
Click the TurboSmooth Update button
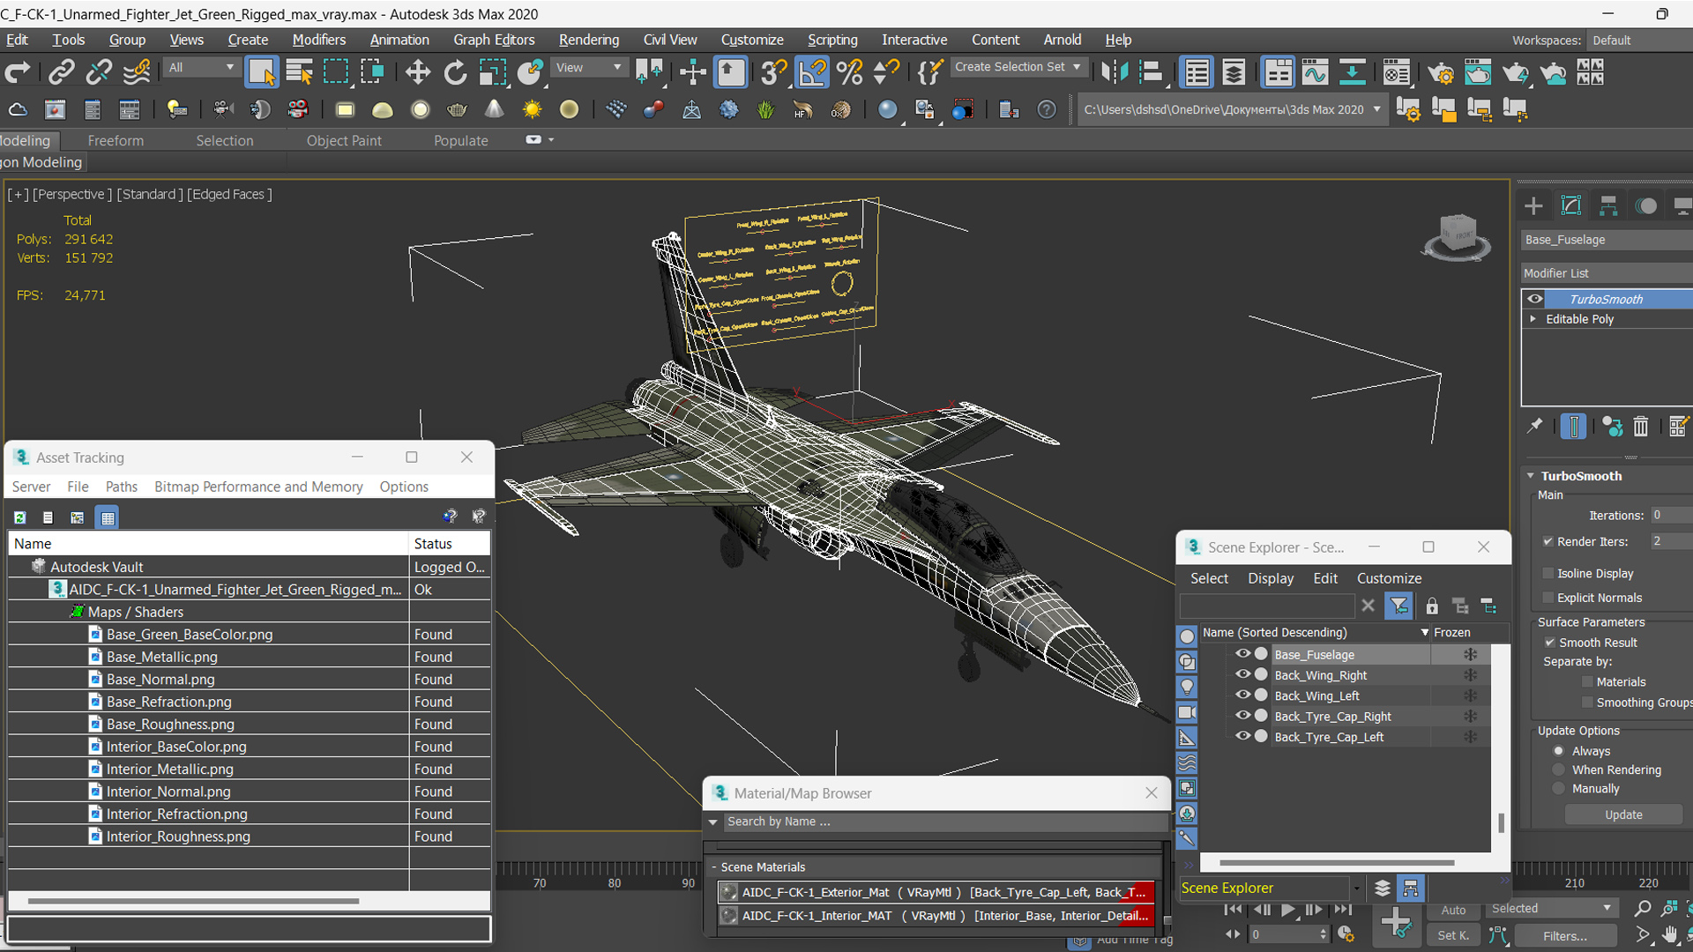tap(1623, 814)
